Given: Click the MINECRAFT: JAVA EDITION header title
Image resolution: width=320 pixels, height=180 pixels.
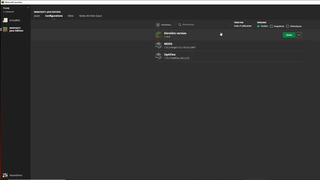Looking at the screenshot, I should [x=47, y=12].
